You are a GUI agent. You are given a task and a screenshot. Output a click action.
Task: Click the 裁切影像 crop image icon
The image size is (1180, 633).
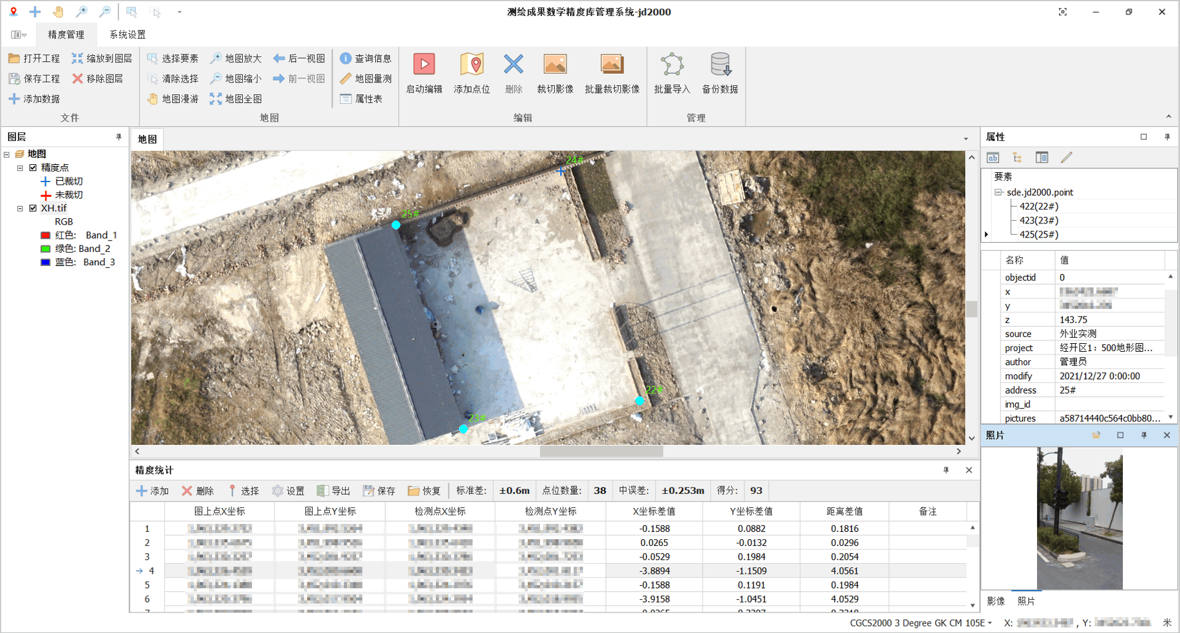555,64
